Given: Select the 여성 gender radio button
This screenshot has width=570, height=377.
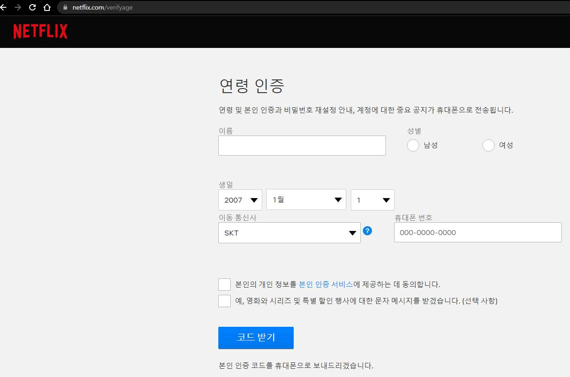Looking at the screenshot, I should point(488,145).
